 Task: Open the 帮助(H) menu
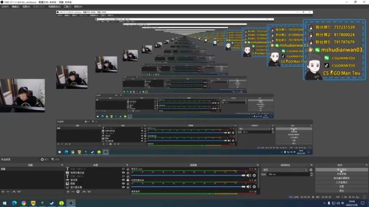(78, 6)
